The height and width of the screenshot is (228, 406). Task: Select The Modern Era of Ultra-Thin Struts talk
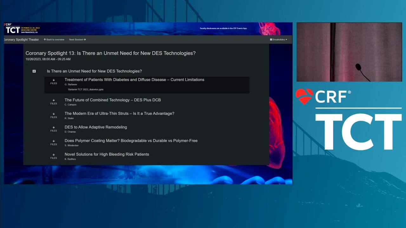pyautogui.click(x=119, y=113)
